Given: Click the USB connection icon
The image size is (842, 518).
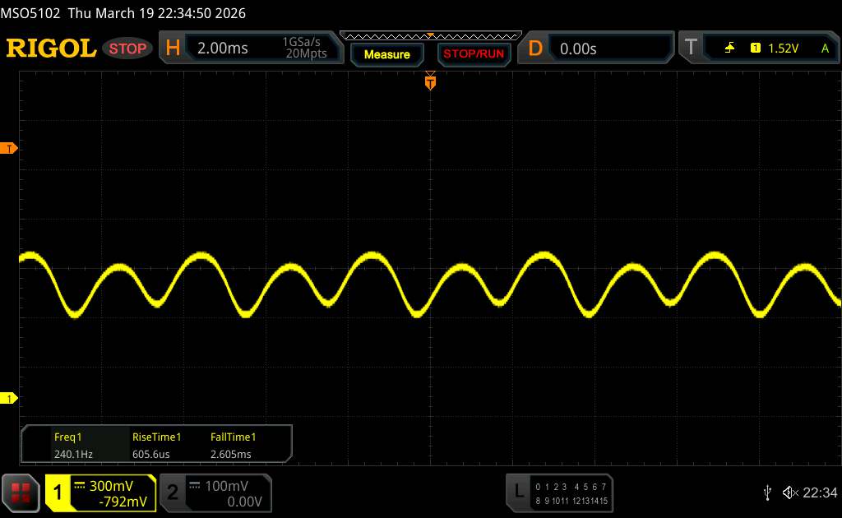Looking at the screenshot, I should click(x=767, y=493).
